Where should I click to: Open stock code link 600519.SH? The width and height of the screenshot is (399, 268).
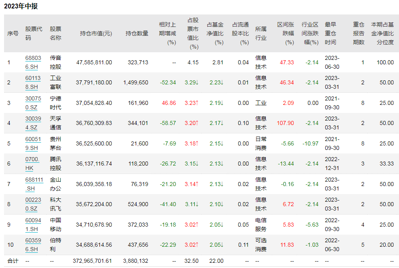click(33, 143)
